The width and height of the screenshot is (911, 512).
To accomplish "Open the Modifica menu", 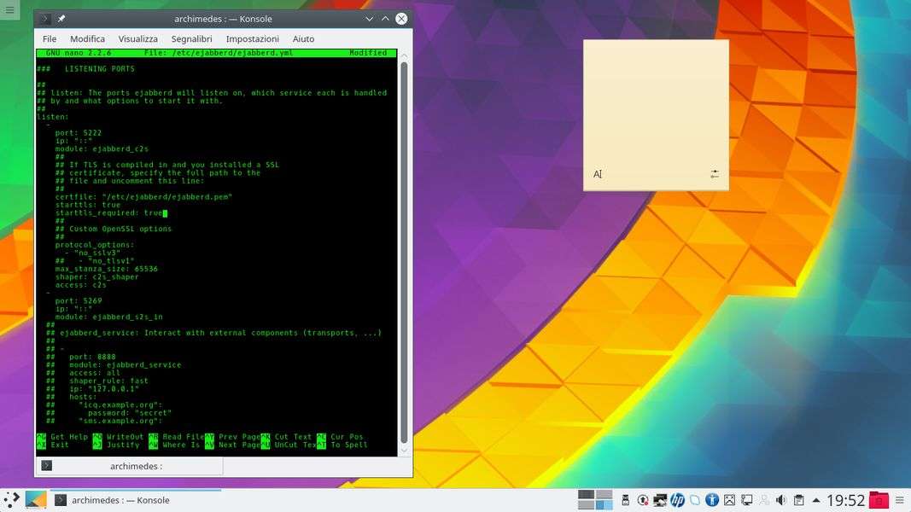I will click(x=87, y=39).
